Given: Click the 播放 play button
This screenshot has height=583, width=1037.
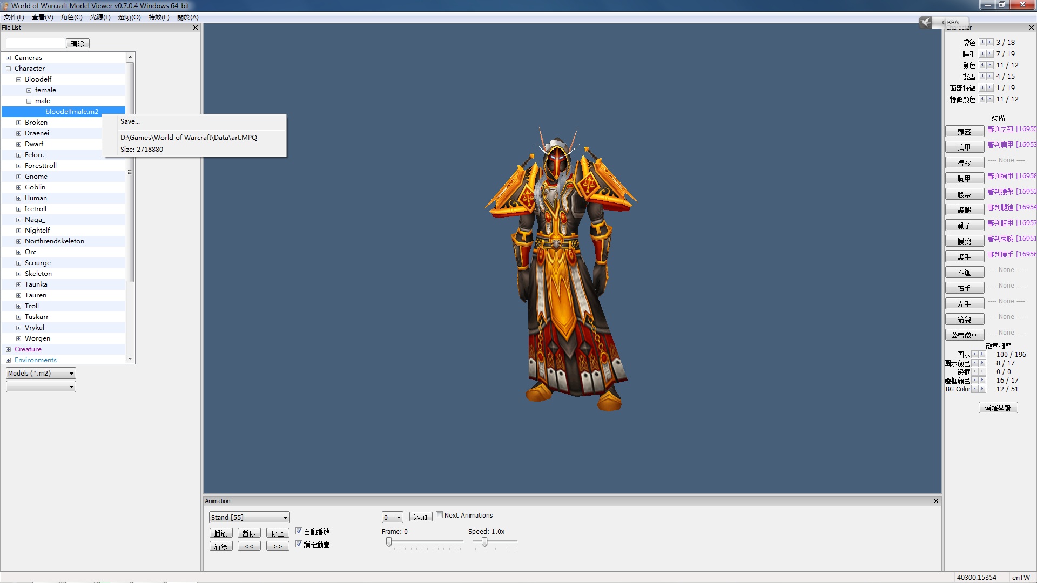Looking at the screenshot, I should point(221,533).
